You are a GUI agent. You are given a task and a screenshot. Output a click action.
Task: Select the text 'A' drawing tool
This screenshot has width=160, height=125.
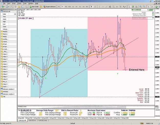pyautogui.click(x=117, y=7)
